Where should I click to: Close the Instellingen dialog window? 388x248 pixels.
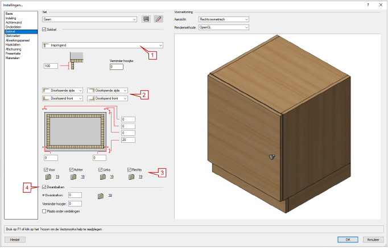coord(381,5)
